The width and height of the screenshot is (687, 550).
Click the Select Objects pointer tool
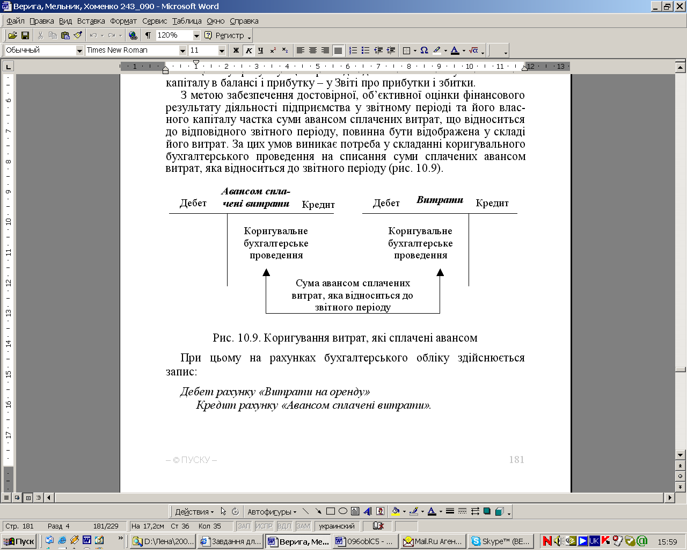pyautogui.click(x=223, y=511)
